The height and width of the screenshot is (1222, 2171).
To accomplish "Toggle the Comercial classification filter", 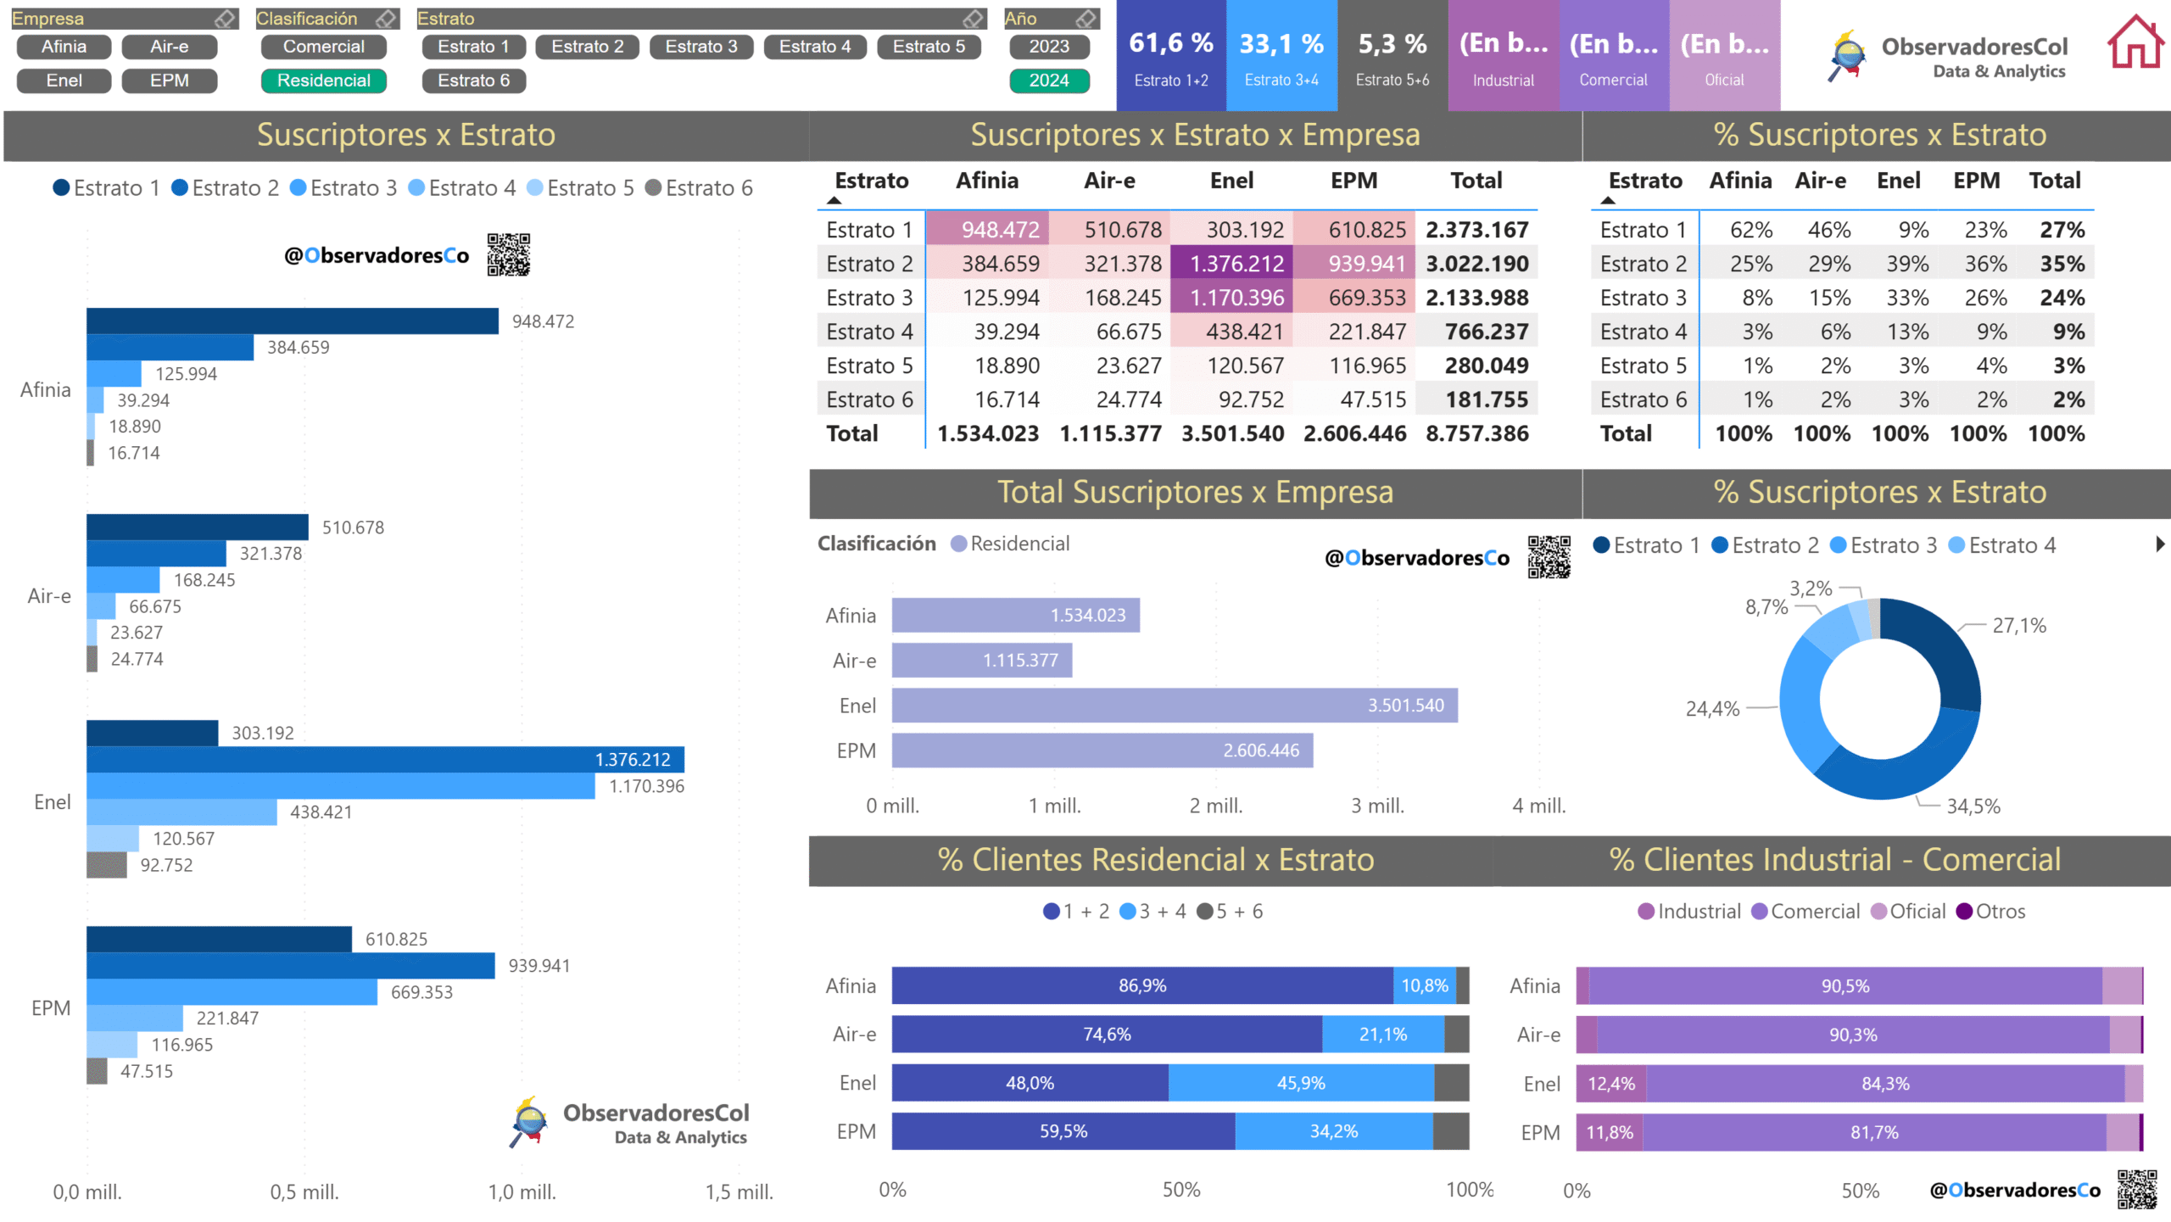I will click(x=323, y=47).
